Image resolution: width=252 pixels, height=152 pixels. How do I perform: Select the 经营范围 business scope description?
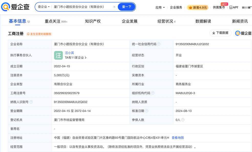[x=125, y=147]
